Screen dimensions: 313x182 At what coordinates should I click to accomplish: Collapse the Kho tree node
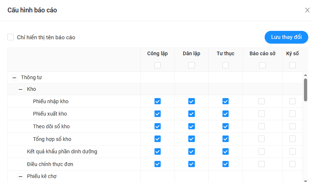pyautogui.click(x=21, y=89)
